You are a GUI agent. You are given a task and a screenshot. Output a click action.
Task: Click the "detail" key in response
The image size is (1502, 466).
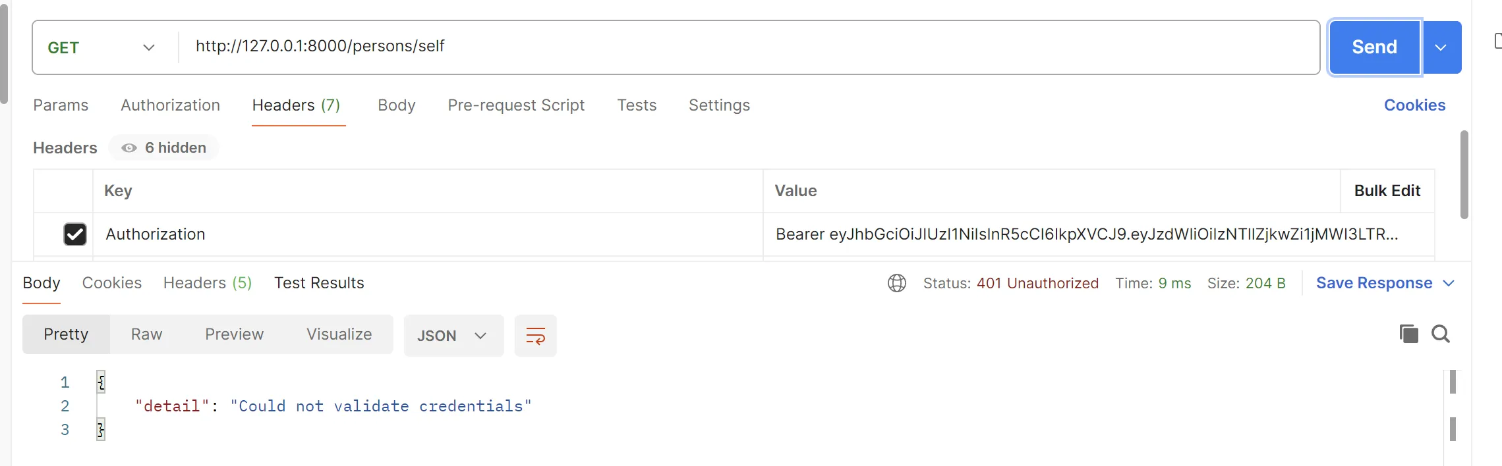(x=172, y=406)
